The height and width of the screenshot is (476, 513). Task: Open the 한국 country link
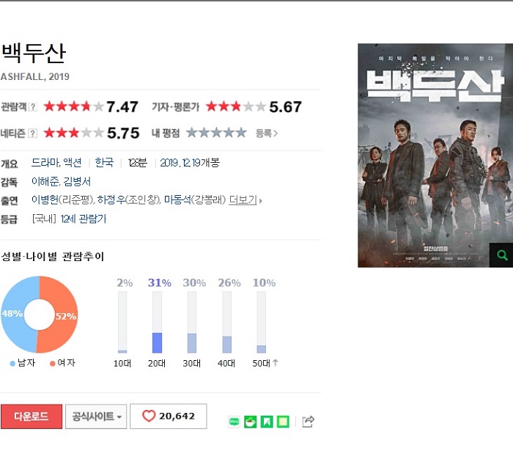tap(104, 162)
